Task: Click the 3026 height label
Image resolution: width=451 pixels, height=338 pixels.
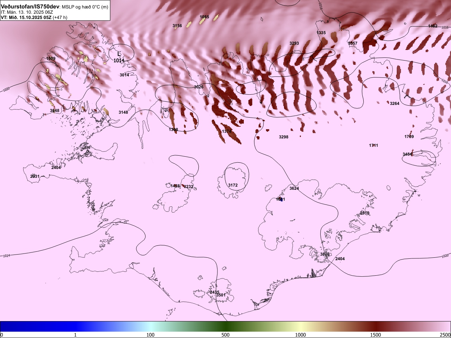Action: (x=199, y=87)
